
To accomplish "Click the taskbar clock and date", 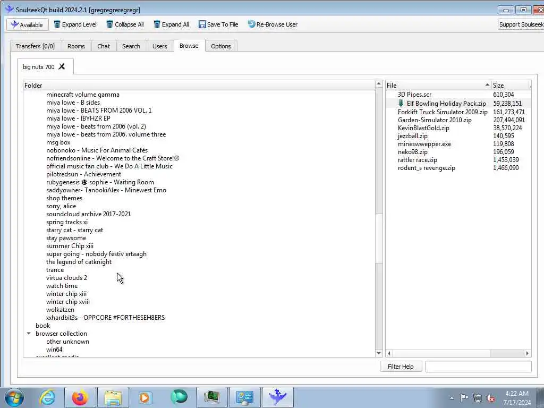I will tap(517, 398).
